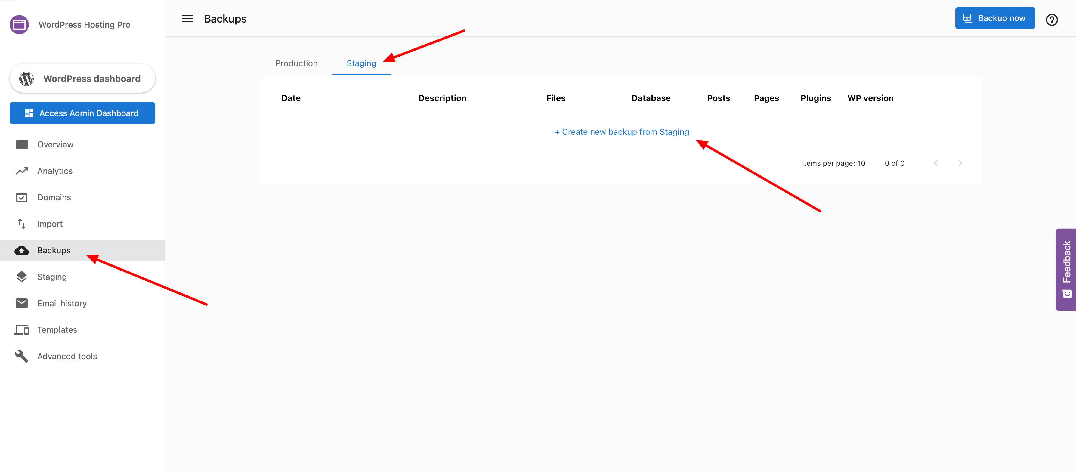Click the WP version column header

tap(870, 98)
